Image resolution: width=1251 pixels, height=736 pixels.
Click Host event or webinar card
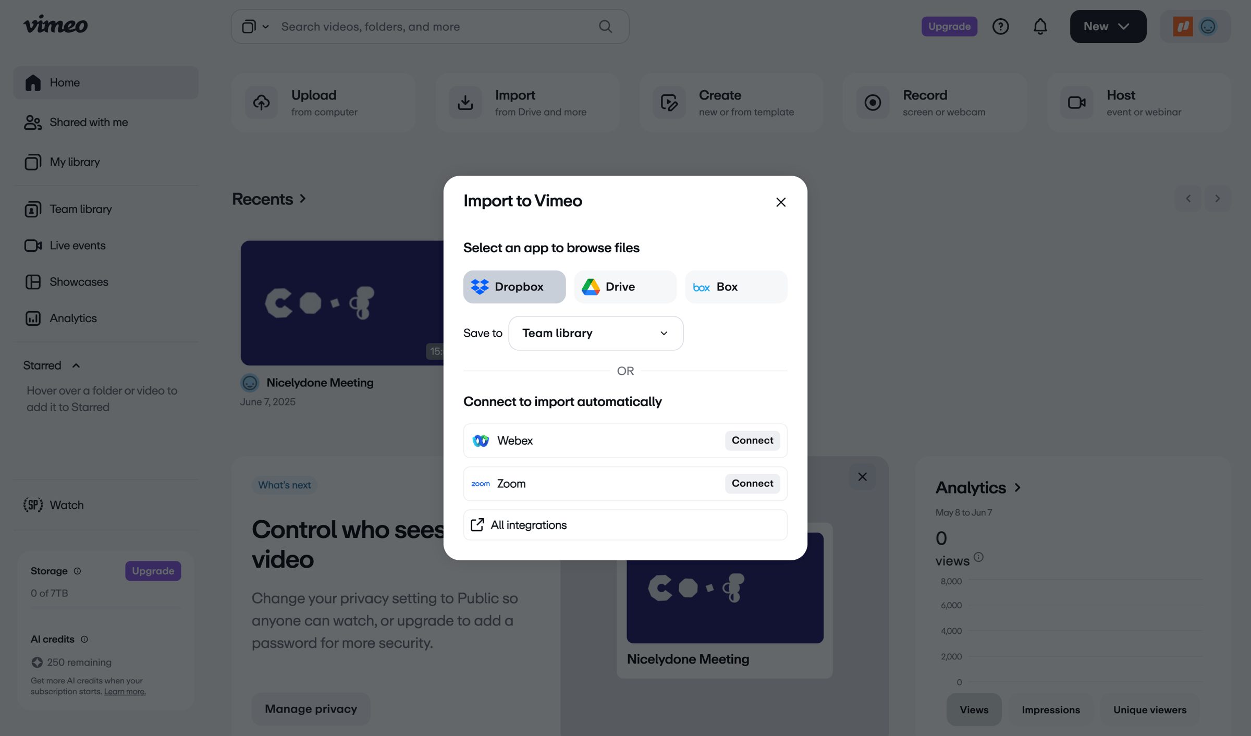[1139, 102]
